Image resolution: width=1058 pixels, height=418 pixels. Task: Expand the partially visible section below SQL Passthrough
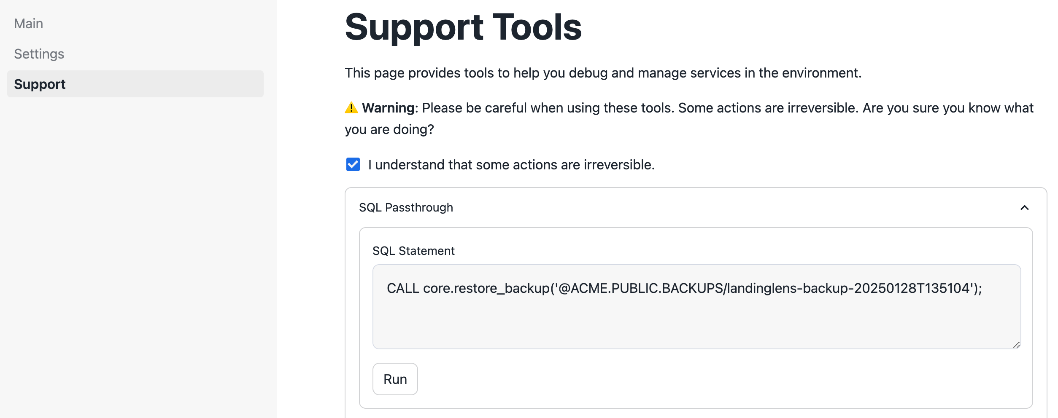696,415
